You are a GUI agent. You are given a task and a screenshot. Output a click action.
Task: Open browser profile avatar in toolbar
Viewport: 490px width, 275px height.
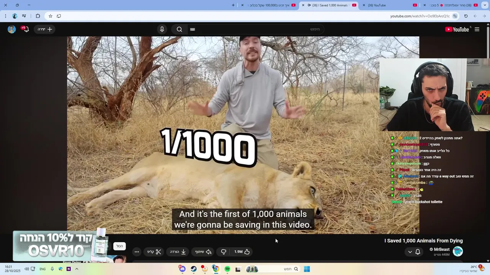coord(15,16)
